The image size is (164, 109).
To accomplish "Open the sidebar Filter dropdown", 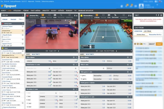I will pos(21,19).
